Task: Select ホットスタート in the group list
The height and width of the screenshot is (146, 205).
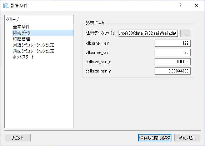Action: click(x=24, y=57)
